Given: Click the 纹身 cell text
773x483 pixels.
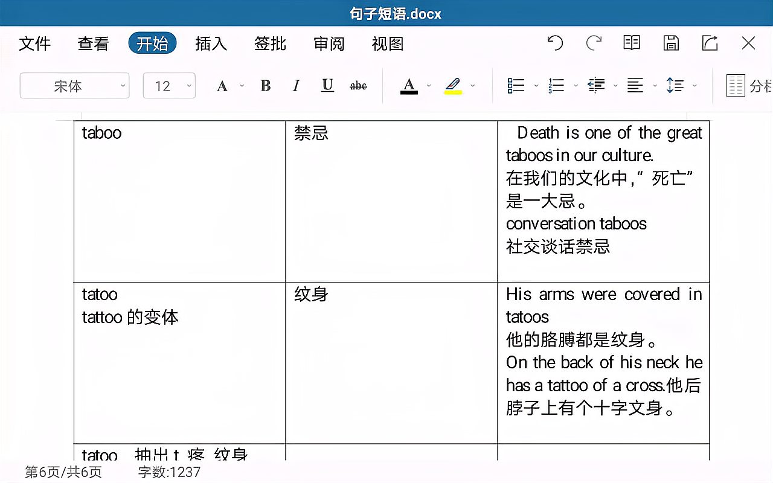Looking at the screenshot, I should (311, 295).
